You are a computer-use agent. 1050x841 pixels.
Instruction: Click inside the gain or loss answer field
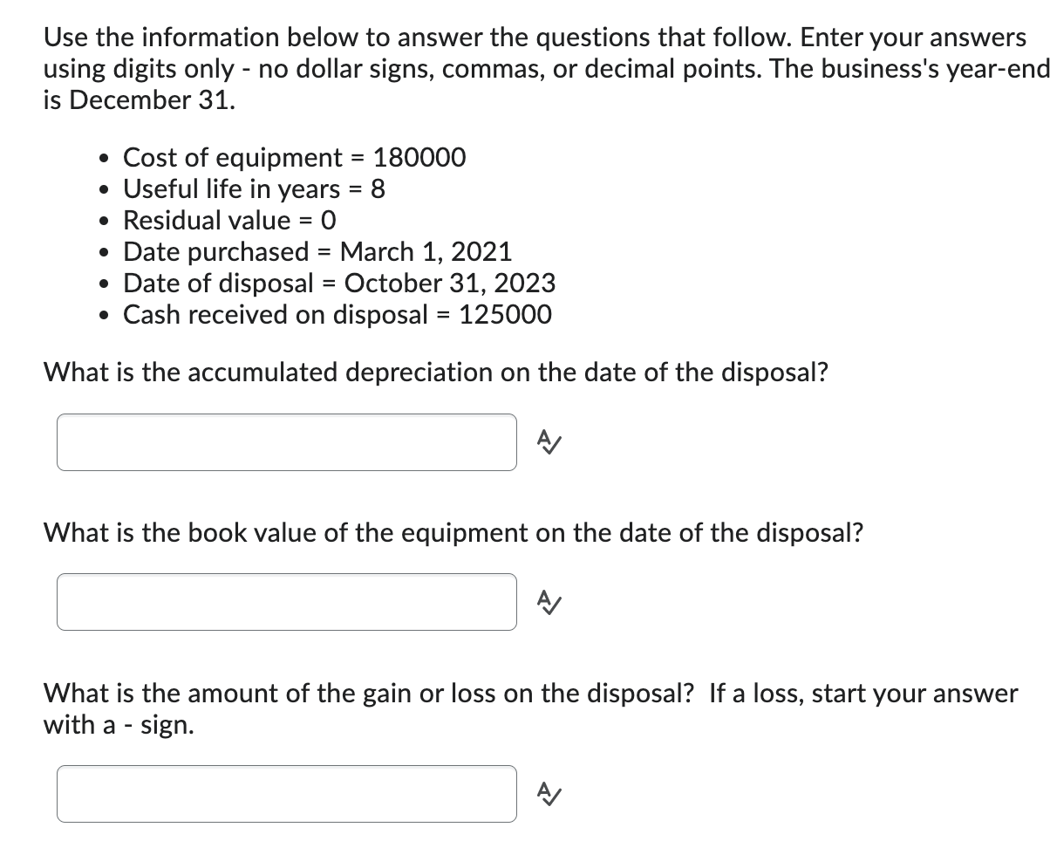pyautogui.click(x=286, y=794)
